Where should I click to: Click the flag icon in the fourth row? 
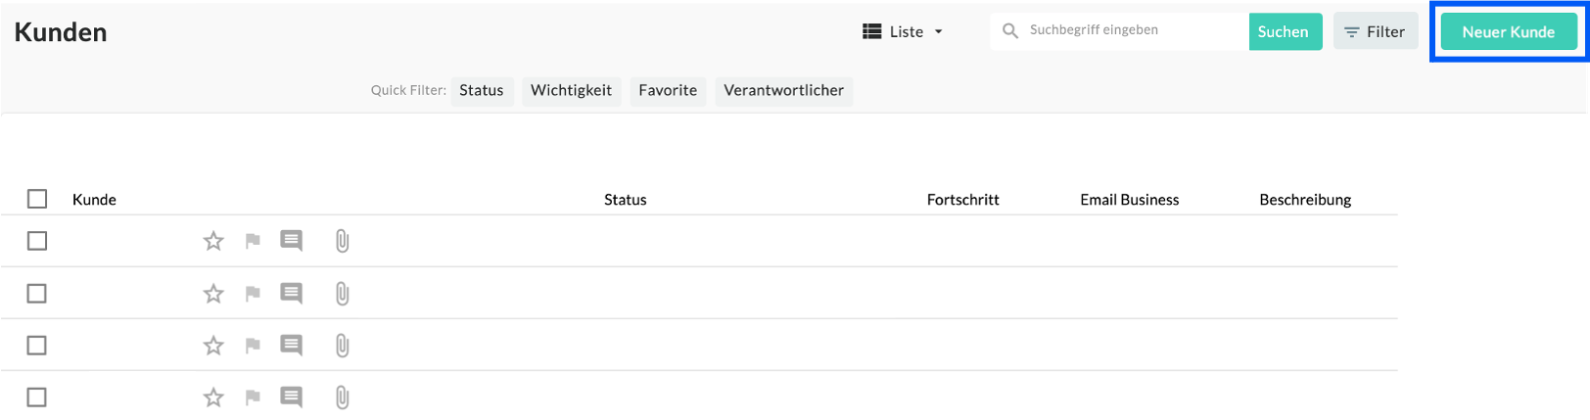pos(253,397)
